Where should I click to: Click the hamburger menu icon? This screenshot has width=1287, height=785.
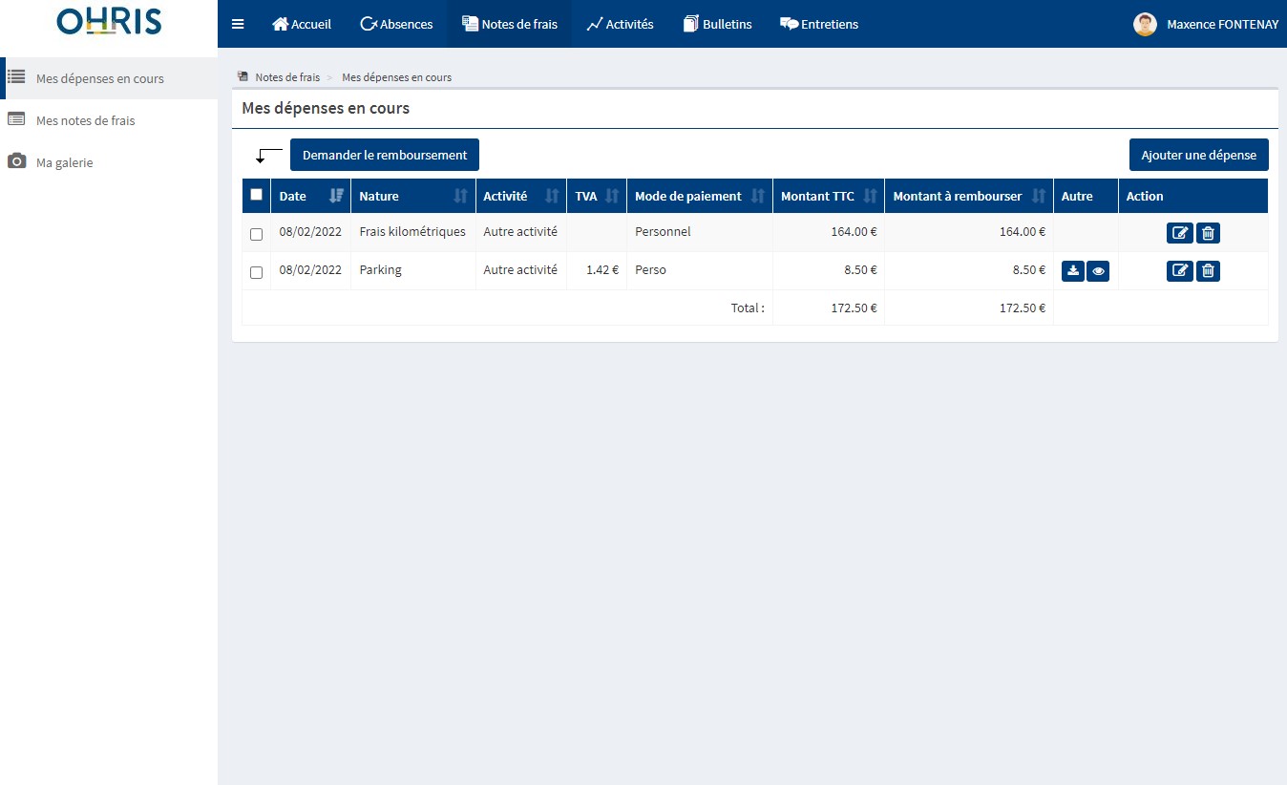click(238, 24)
